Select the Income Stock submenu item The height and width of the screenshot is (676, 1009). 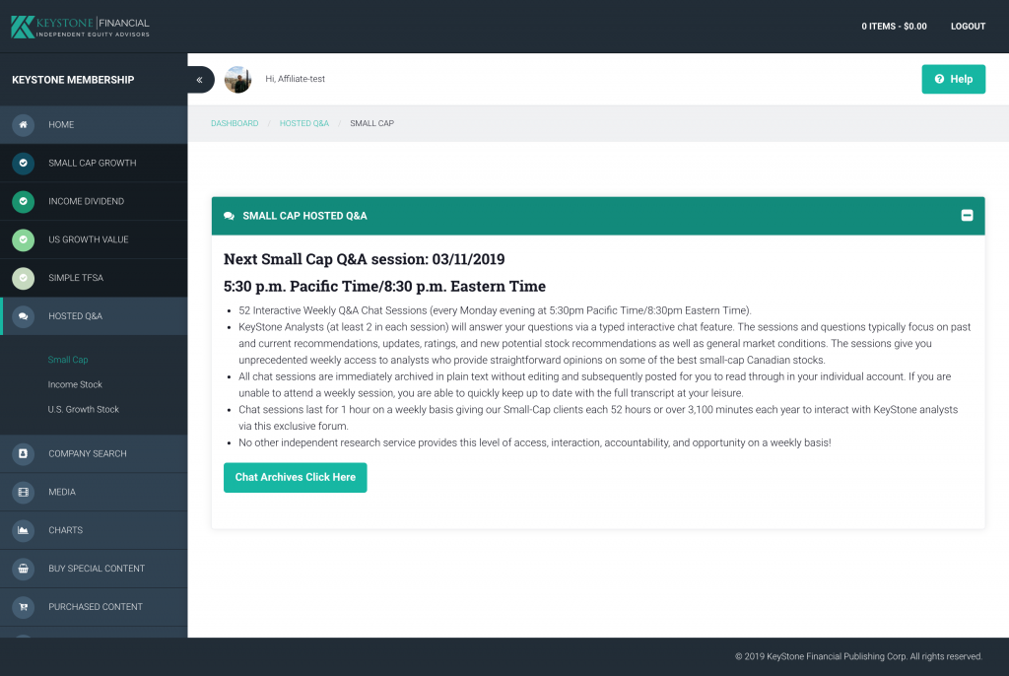coord(75,384)
